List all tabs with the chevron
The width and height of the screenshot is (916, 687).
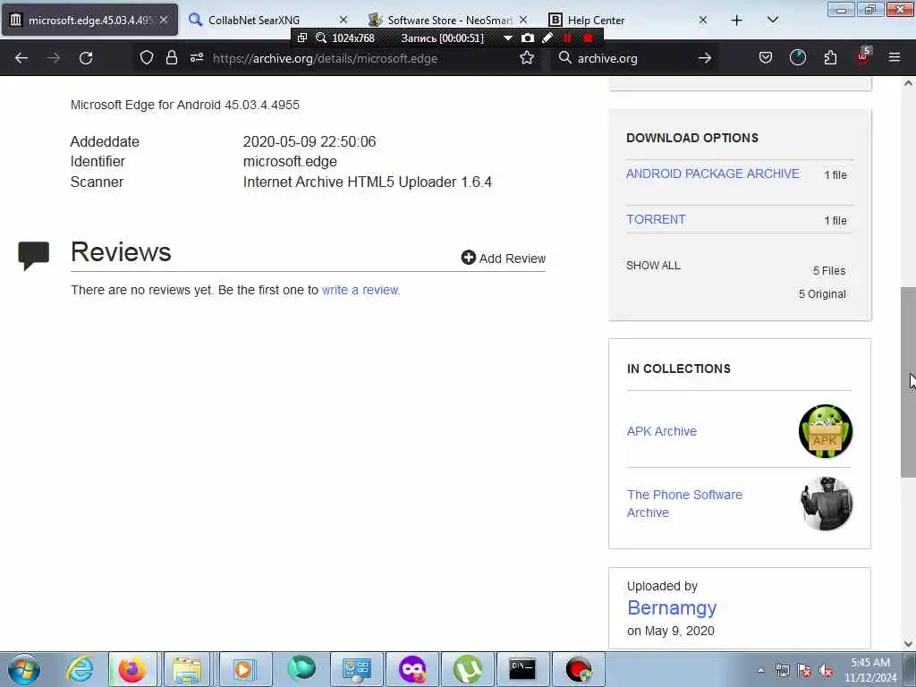(x=772, y=20)
